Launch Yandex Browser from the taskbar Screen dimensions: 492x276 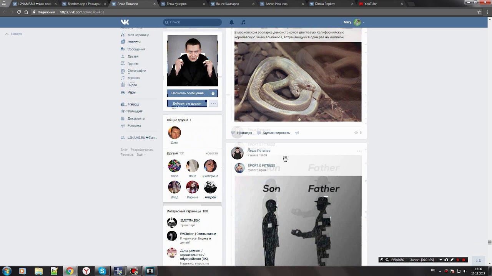[x=86, y=271]
